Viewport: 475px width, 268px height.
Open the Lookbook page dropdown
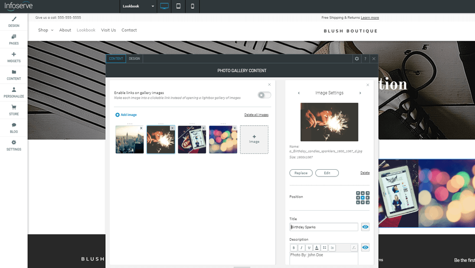(139, 6)
